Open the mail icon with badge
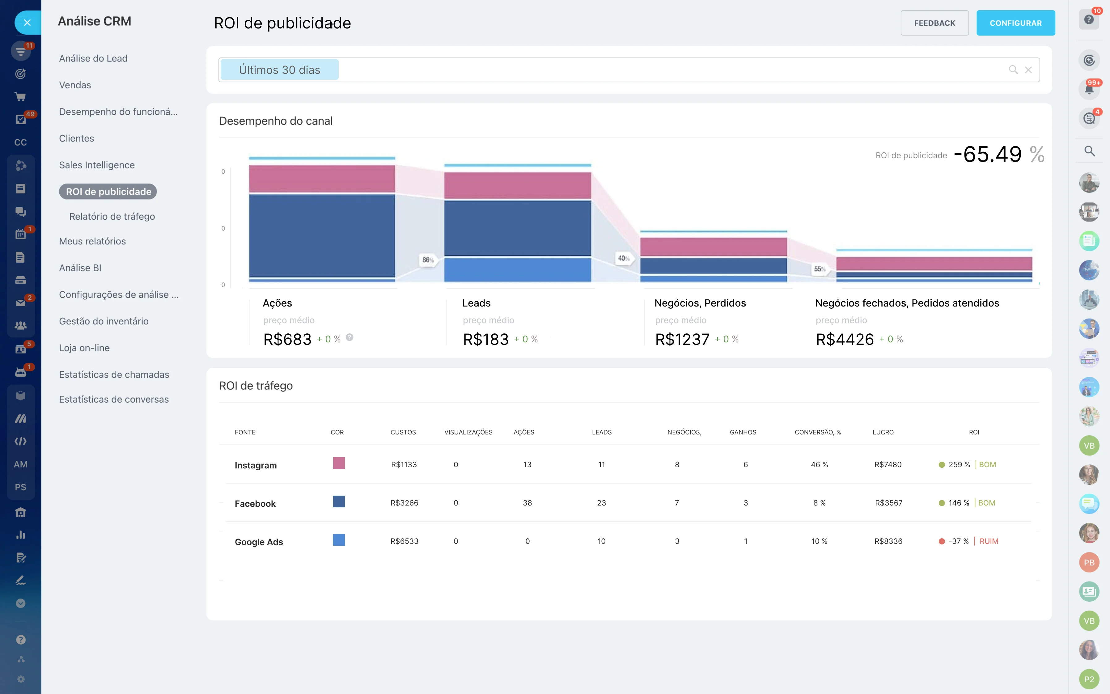 point(20,303)
